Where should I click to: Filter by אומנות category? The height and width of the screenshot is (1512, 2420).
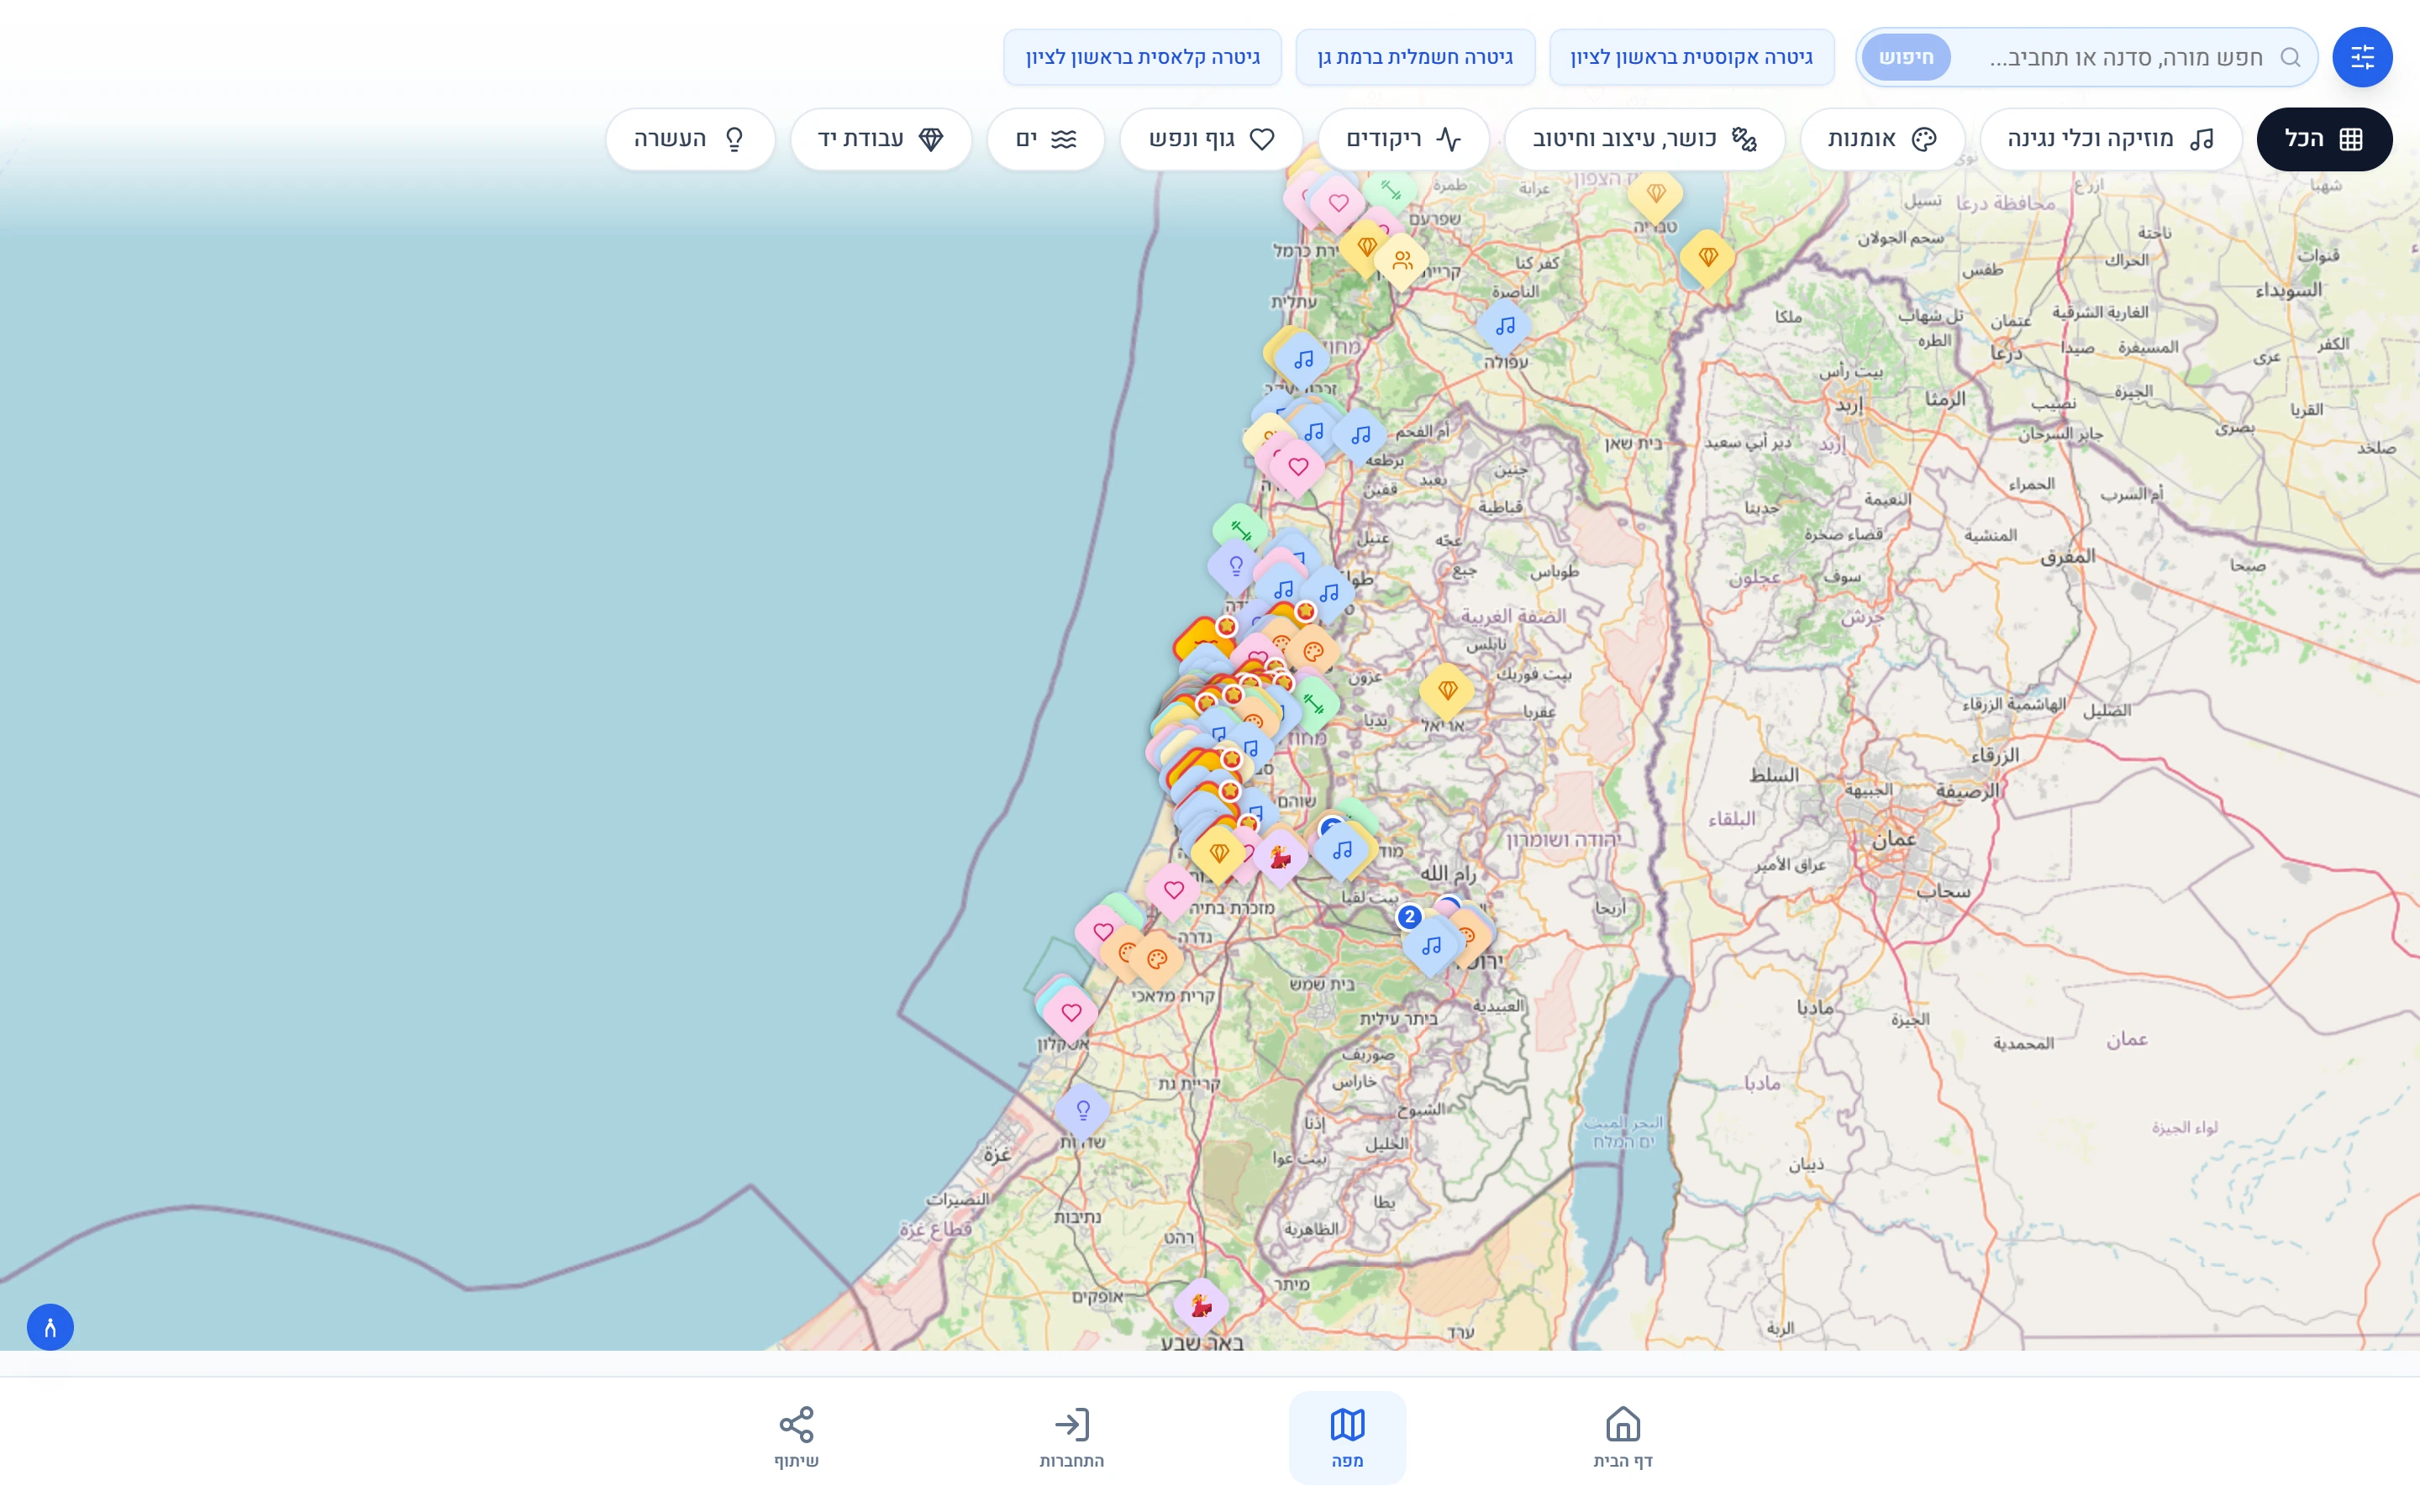[1882, 139]
